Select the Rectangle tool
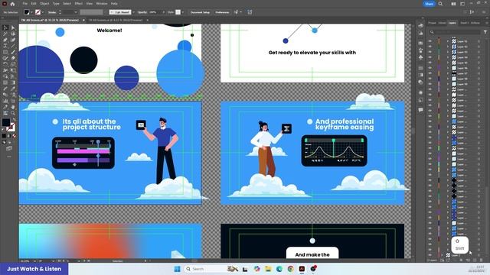The width and height of the screenshot is (490, 275). coord(5,52)
